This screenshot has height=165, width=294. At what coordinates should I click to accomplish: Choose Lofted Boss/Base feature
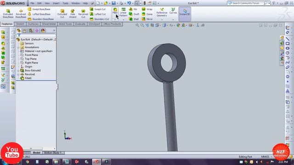coord(39,14)
